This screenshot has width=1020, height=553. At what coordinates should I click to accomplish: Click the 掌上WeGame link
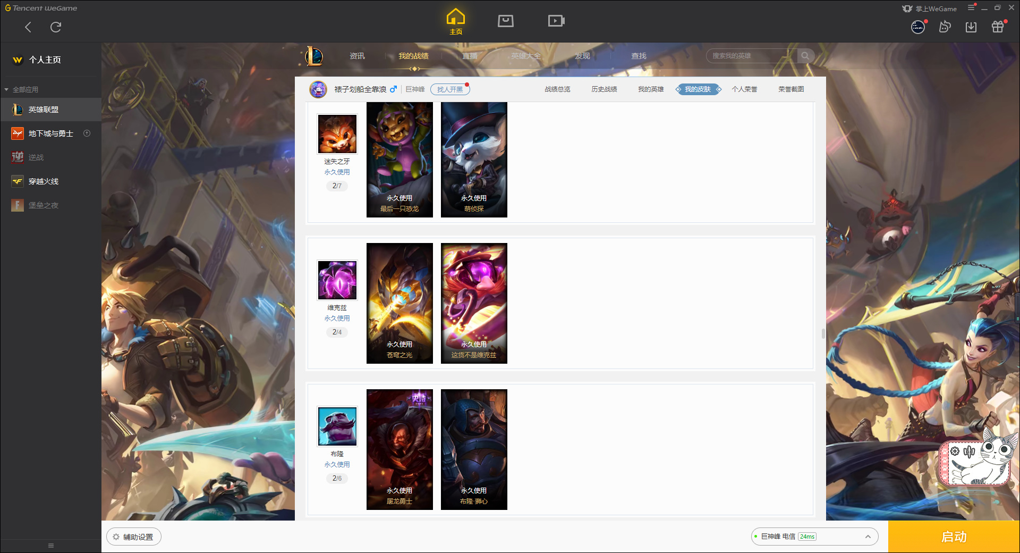pyautogui.click(x=930, y=9)
